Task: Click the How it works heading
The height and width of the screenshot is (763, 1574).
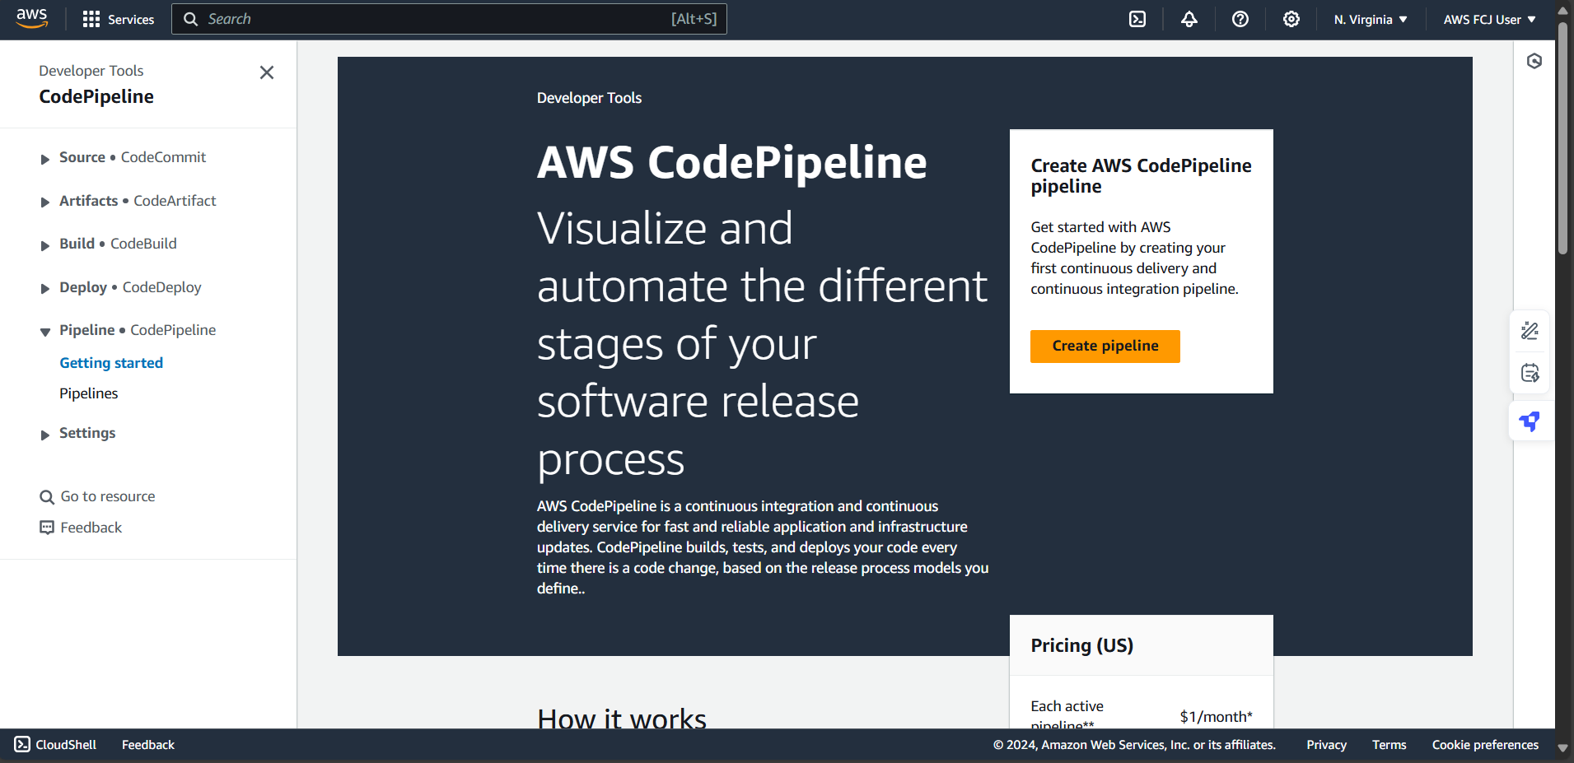Action: click(622, 718)
